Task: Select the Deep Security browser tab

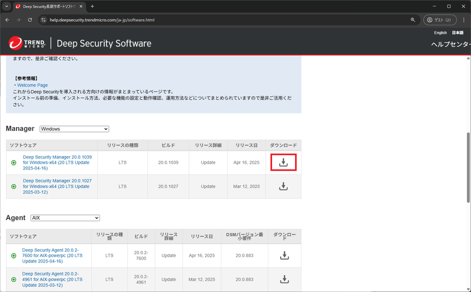Action: 49,6
